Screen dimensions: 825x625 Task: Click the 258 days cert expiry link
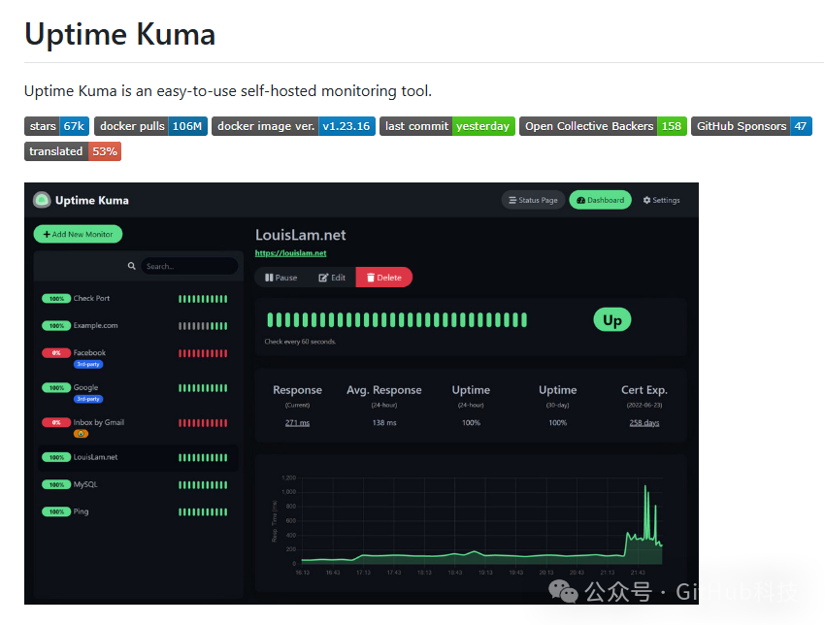[643, 423]
